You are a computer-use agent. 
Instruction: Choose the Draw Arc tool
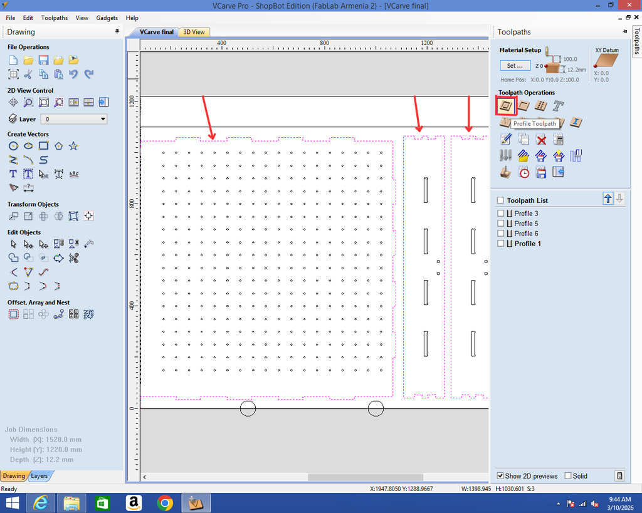[28, 160]
